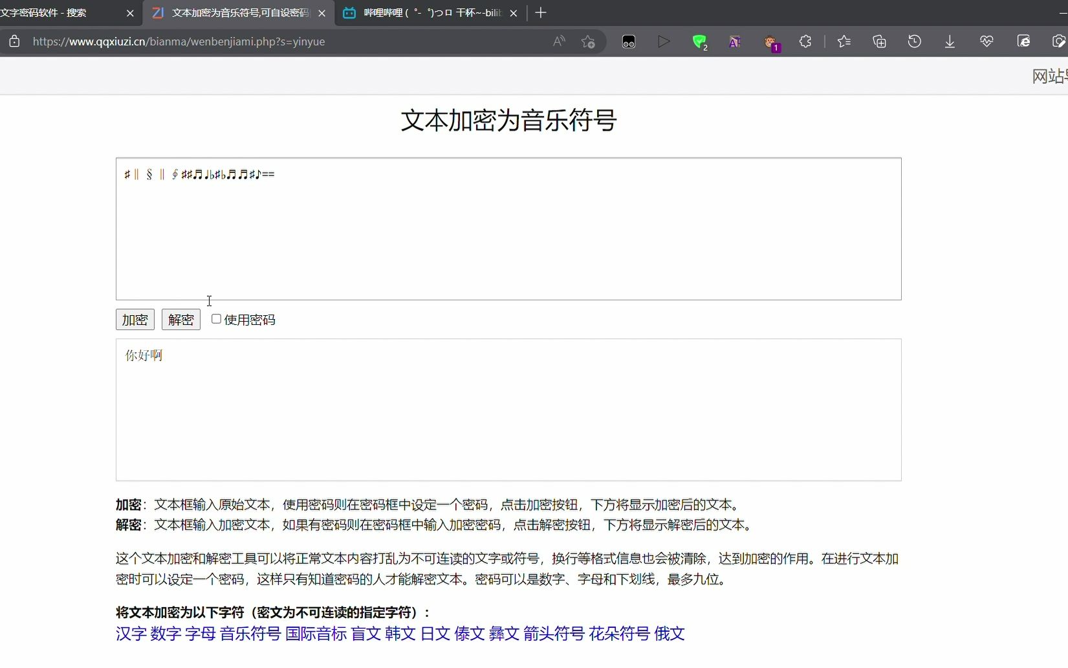This screenshot has height=668, width=1068.
Task: Close the 文本加密为音乐符号 tab
Action: [322, 13]
